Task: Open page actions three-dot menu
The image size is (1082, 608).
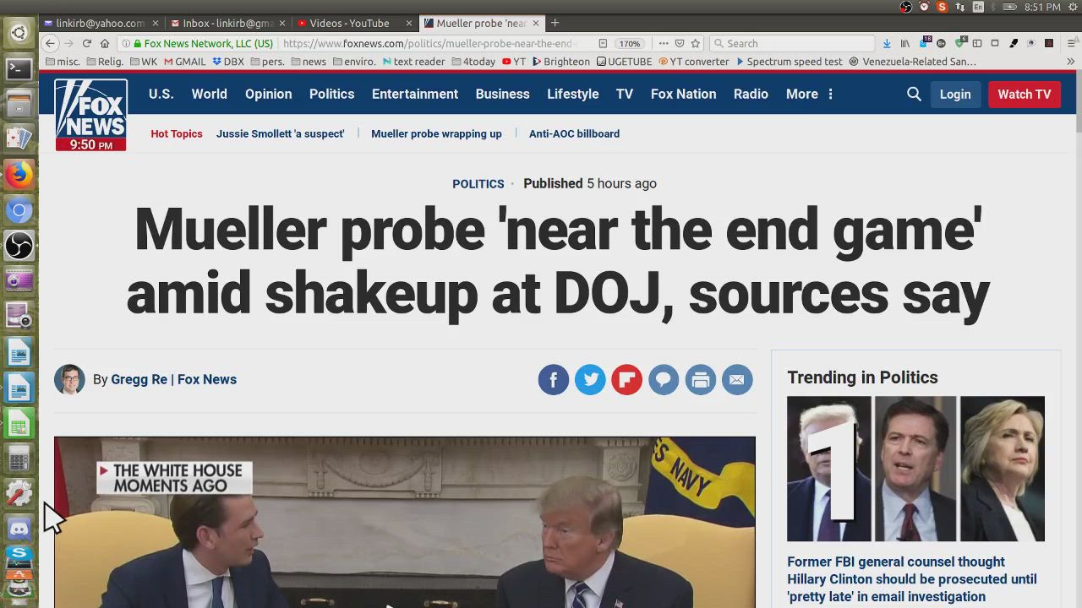Action: click(664, 43)
